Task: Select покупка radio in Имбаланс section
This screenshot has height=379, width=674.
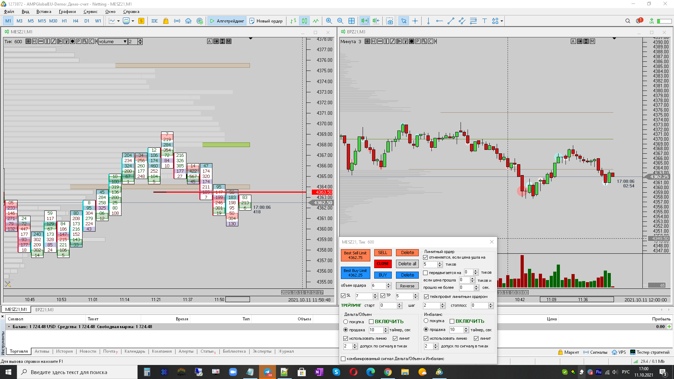Action: (x=426, y=321)
